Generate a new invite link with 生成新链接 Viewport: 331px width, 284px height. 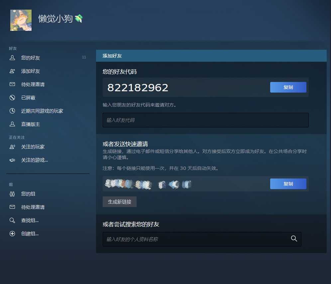[120, 202]
